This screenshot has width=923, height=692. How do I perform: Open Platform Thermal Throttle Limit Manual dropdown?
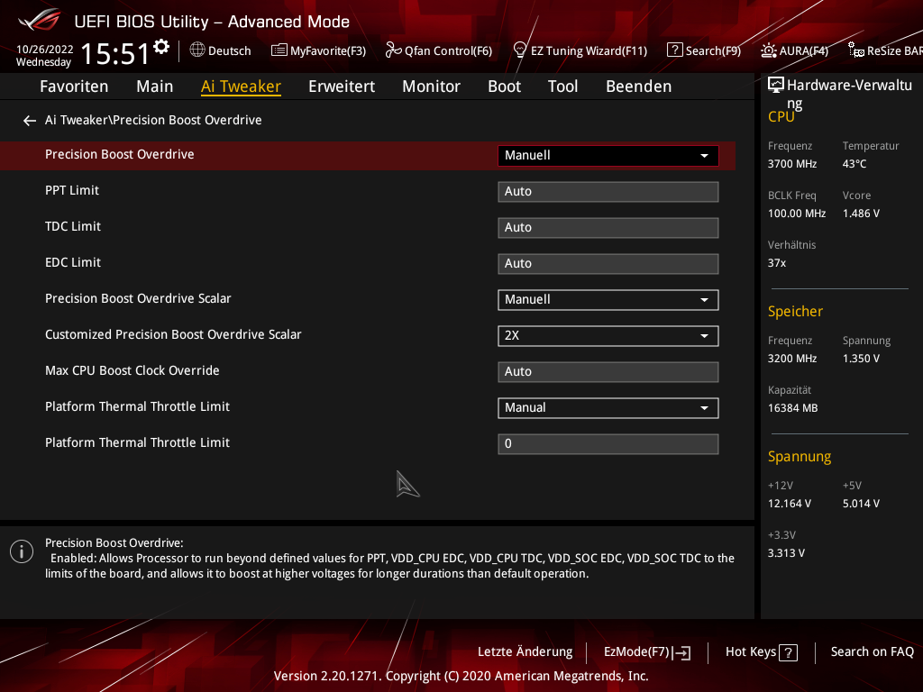click(x=608, y=408)
